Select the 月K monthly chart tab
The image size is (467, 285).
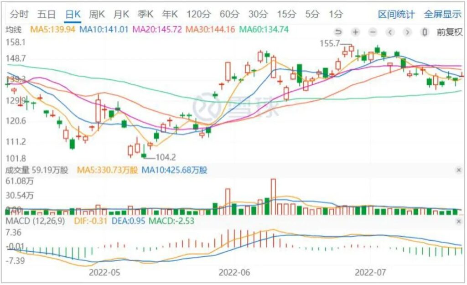tap(121, 14)
